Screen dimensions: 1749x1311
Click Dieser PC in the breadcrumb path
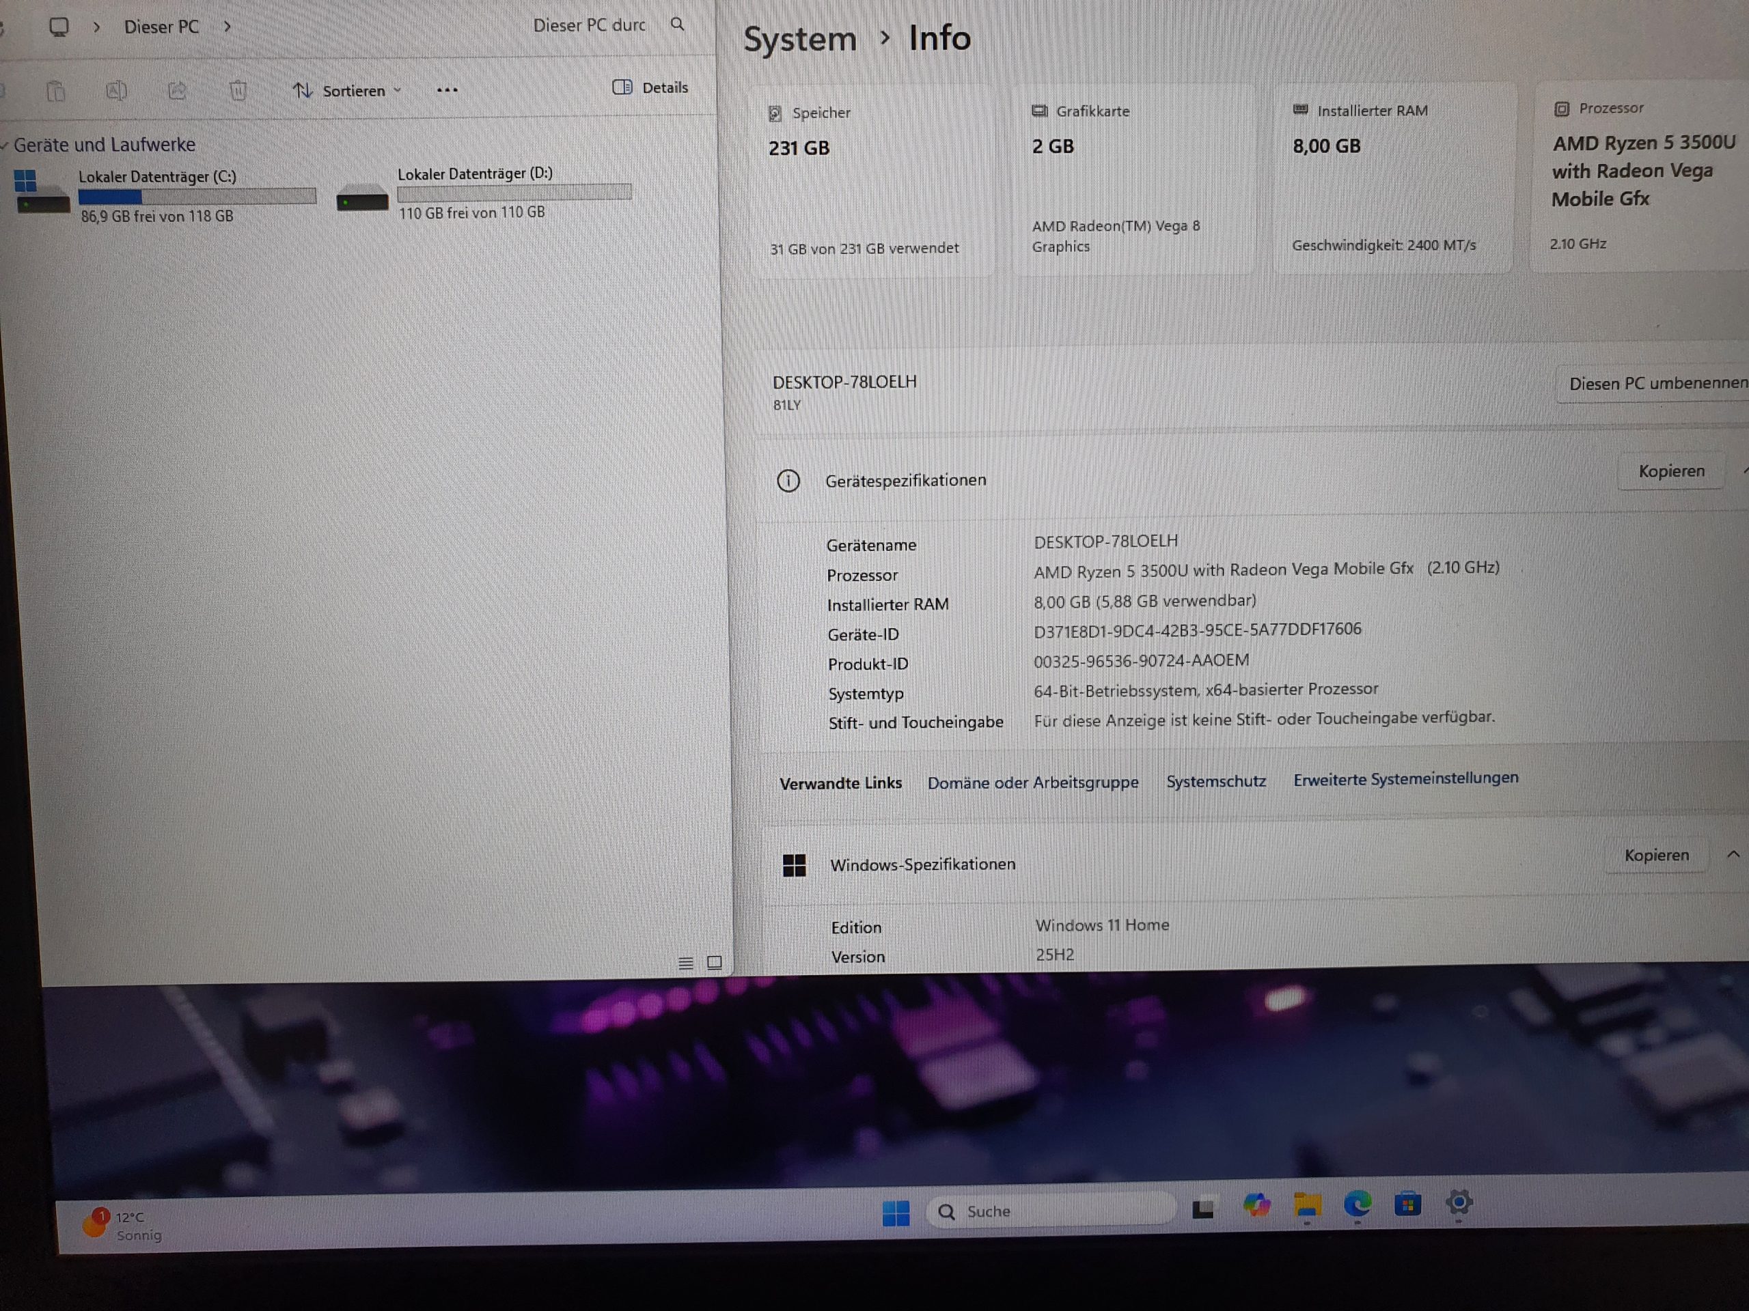pyautogui.click(x=161, y=27)
